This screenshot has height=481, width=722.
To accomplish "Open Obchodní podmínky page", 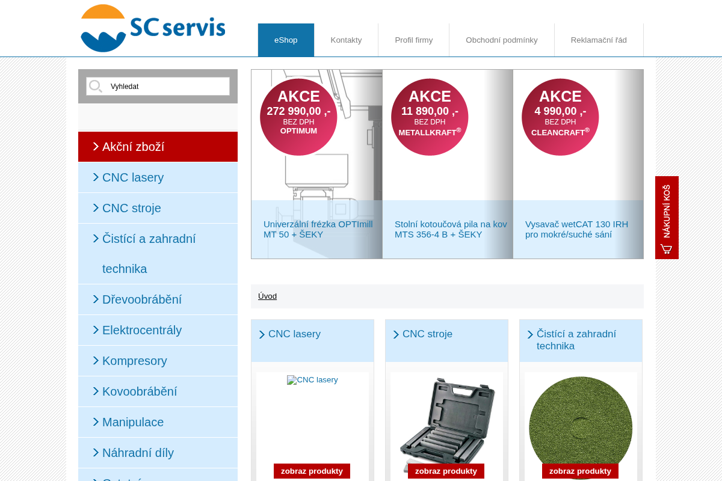I will tap(501, 40).
